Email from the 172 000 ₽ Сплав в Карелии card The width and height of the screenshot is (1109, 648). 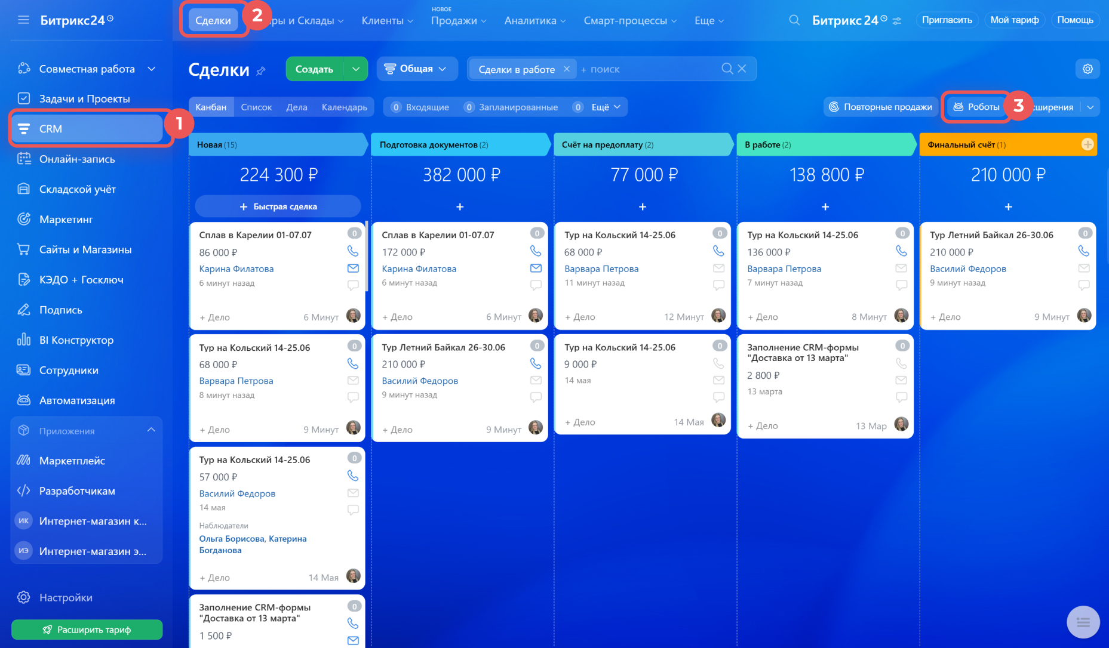[x=536, y=269]
